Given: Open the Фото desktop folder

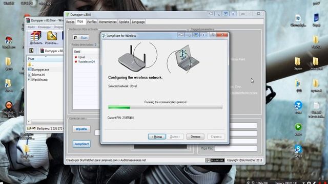Looking at the screenshot, I should 9,63.
